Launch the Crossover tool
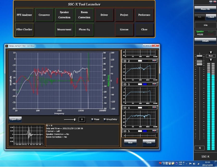Image resolution: width=217 pixels, height=167 pixels. pos(44,15)
